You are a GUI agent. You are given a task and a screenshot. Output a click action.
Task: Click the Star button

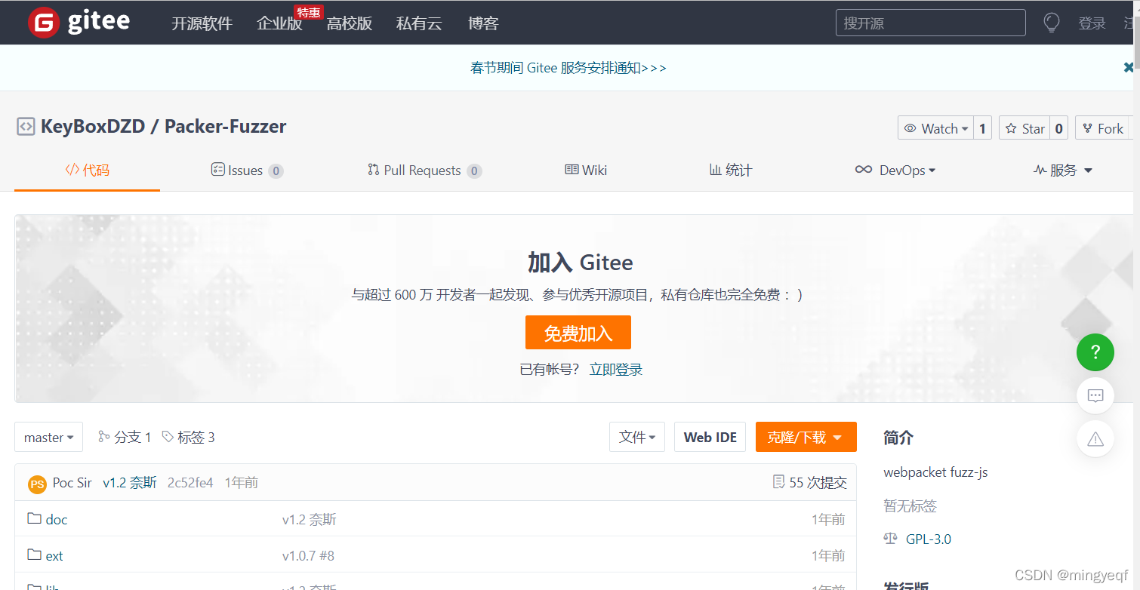coord(1024,128)
